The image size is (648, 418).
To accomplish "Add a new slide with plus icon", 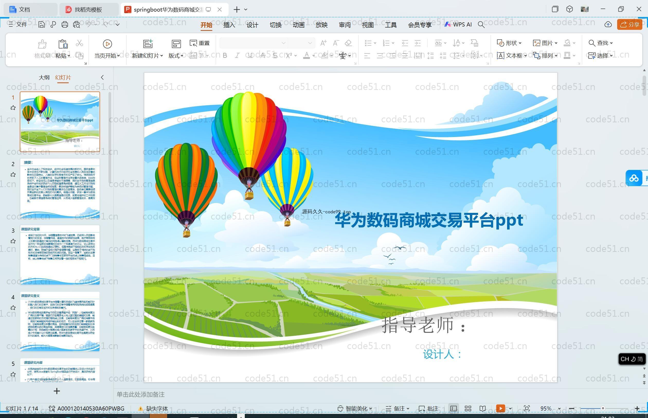I will point(57,391).
